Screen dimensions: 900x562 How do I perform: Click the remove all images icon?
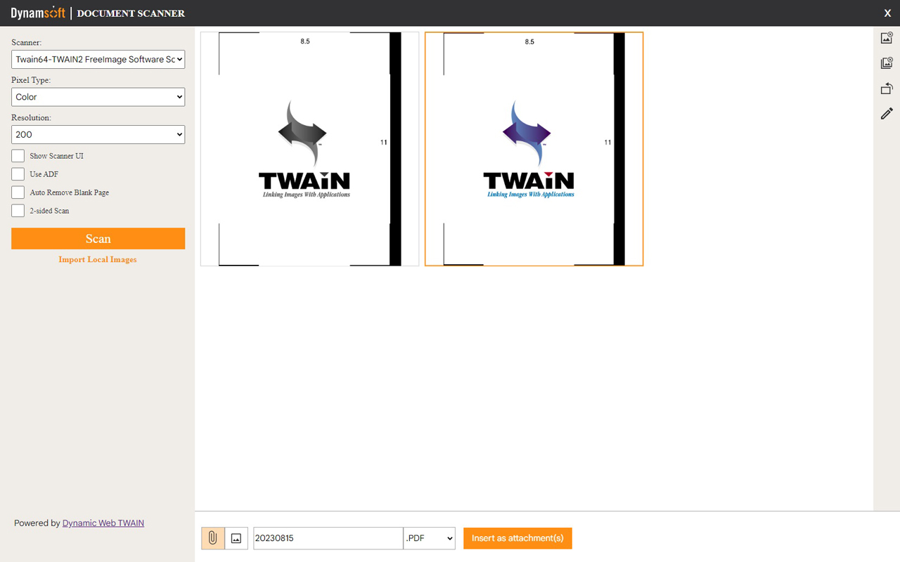[x=887, y=63]
